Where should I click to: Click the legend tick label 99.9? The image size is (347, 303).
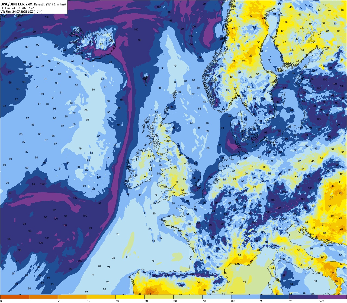(x=321, y=301)
